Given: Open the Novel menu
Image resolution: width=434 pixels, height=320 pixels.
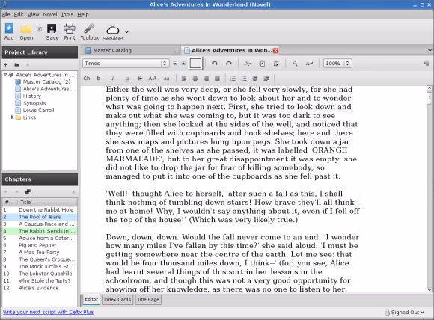Looking at the screenshot, I should (x=50, y=14).
